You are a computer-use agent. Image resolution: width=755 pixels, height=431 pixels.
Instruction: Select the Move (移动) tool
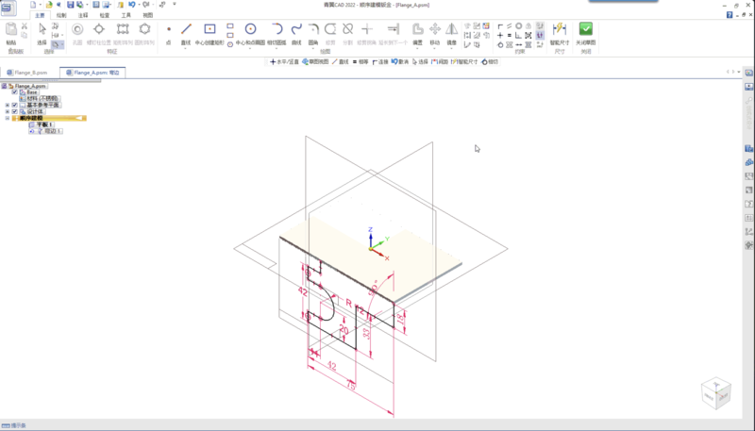click(x=434, y=30)
